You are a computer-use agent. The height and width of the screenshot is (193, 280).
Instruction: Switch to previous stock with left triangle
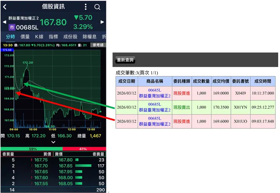pyautogui.click(x=5, y=22)
